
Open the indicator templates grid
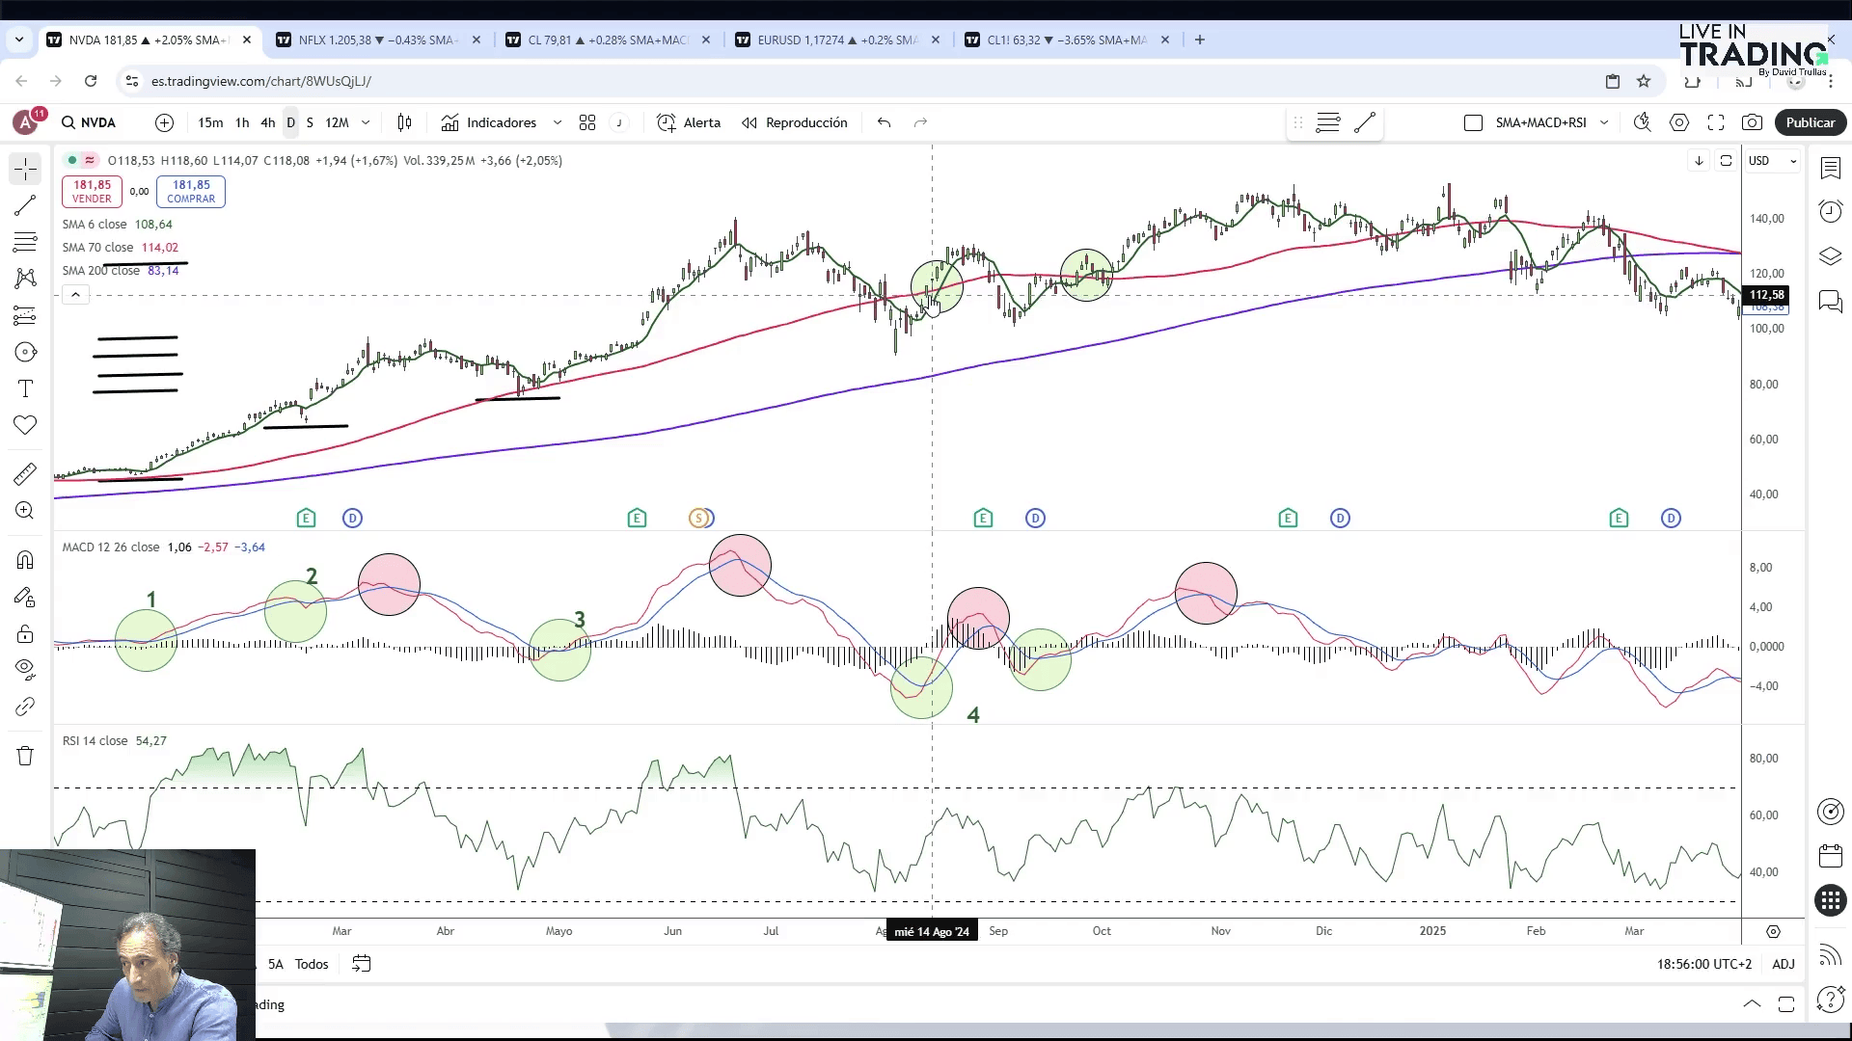click(x=587, y=122)
